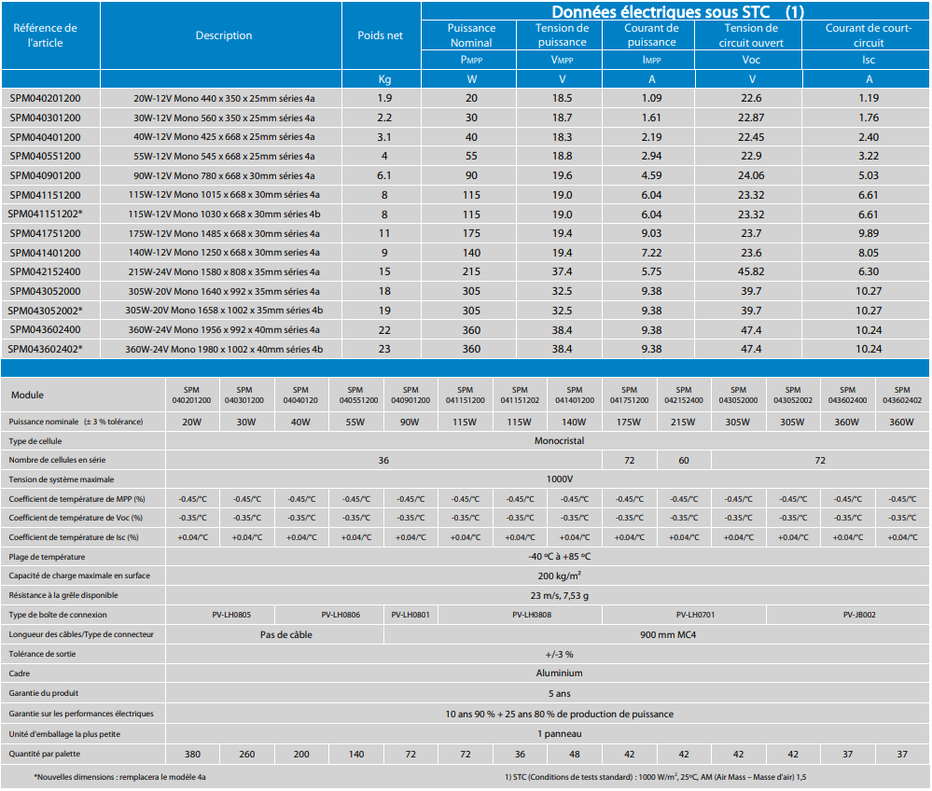
Task: Click the 'Poids net' column header
Action: 381,35
